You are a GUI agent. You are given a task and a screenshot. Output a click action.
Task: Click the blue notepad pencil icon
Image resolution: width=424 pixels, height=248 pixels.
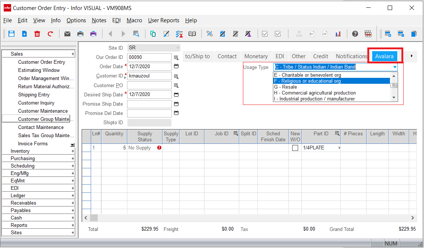click(x=223, y=34)
